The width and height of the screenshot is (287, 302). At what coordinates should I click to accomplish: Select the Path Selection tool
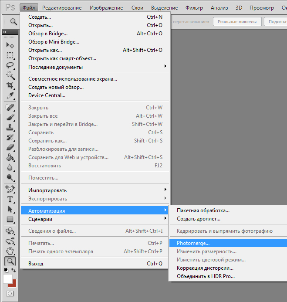pyautogui.click(x=10, y=209)
